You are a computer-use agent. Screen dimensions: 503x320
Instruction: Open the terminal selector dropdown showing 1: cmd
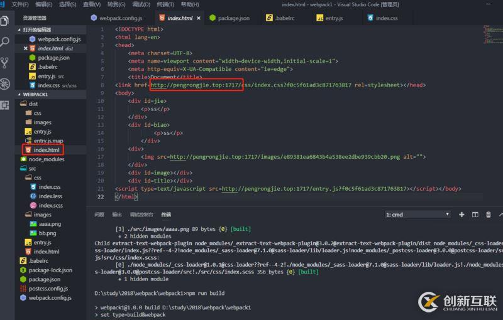pos(417,215)
